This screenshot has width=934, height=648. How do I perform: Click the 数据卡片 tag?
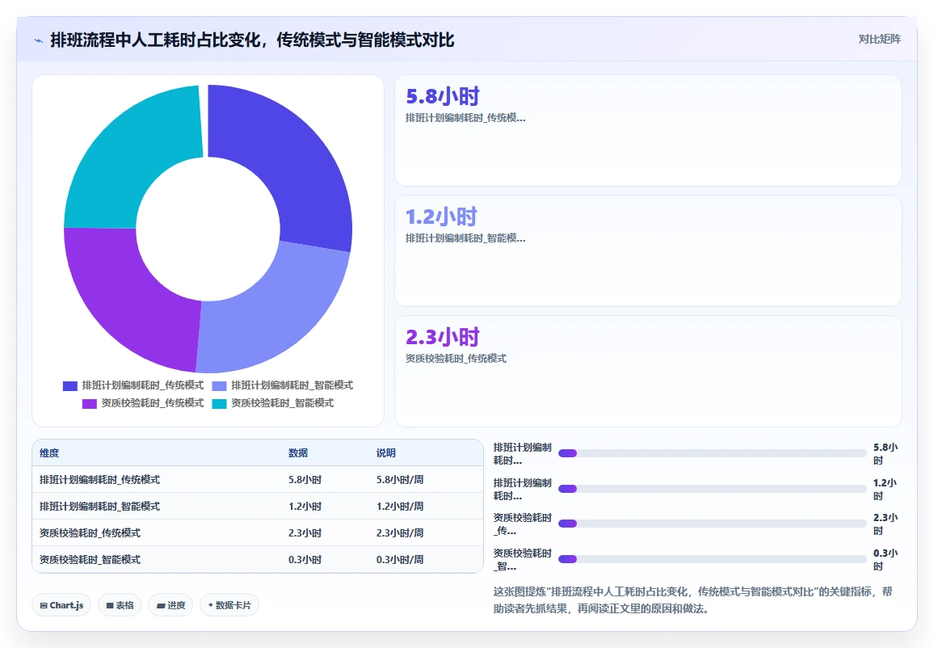pos(229,605)
